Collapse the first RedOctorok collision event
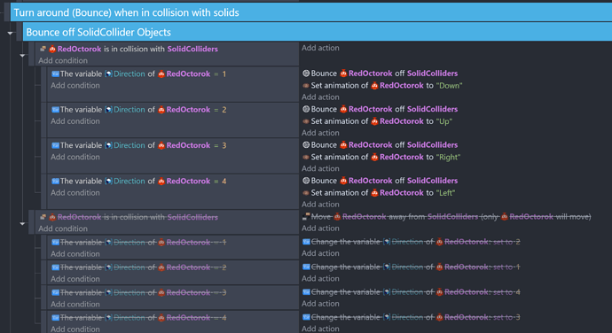The height and width of the screenshot is (333, 612). [x=23, y=56]
